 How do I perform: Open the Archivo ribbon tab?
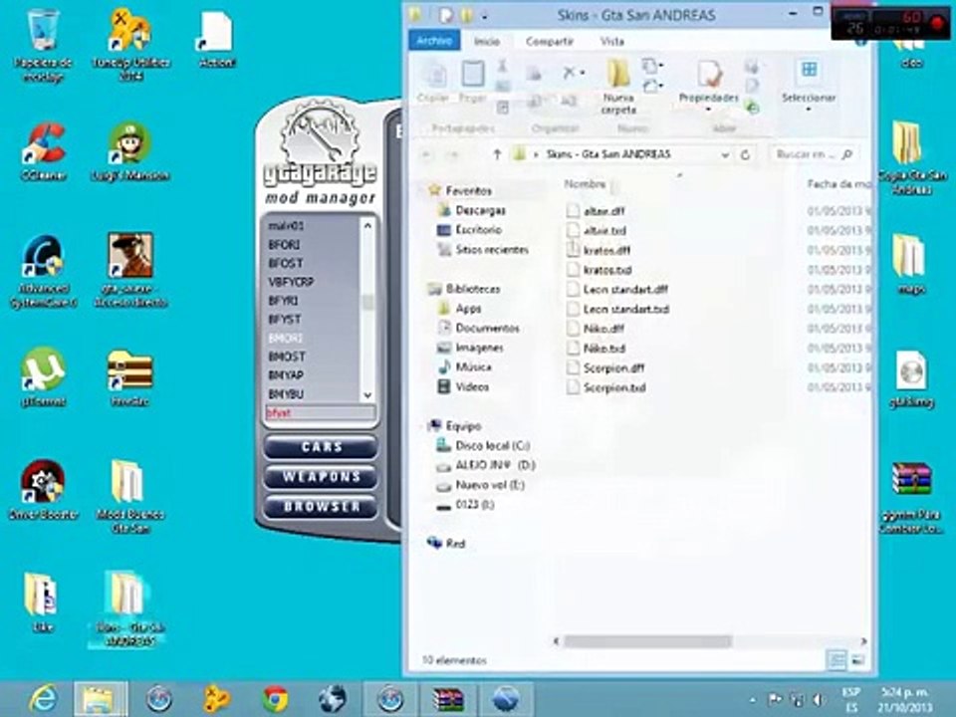click(x=434, y=41)
